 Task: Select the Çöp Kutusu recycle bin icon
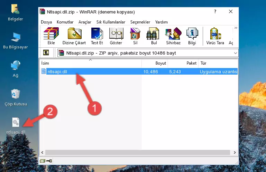(16, 98)
